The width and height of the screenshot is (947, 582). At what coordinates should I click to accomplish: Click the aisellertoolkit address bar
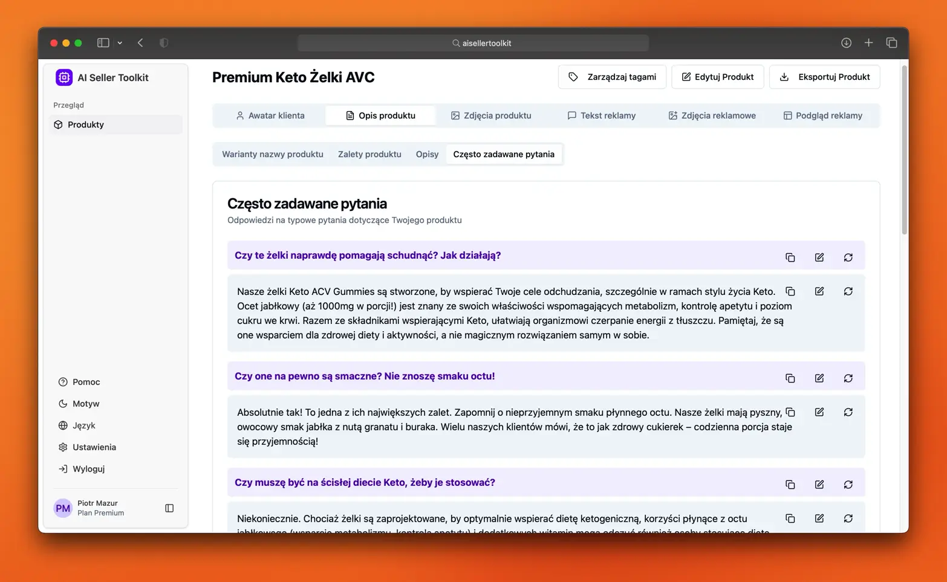coord(473,43)
